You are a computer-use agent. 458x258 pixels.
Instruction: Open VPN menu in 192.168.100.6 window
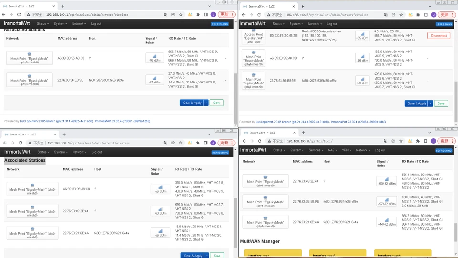tap(346, 150)
